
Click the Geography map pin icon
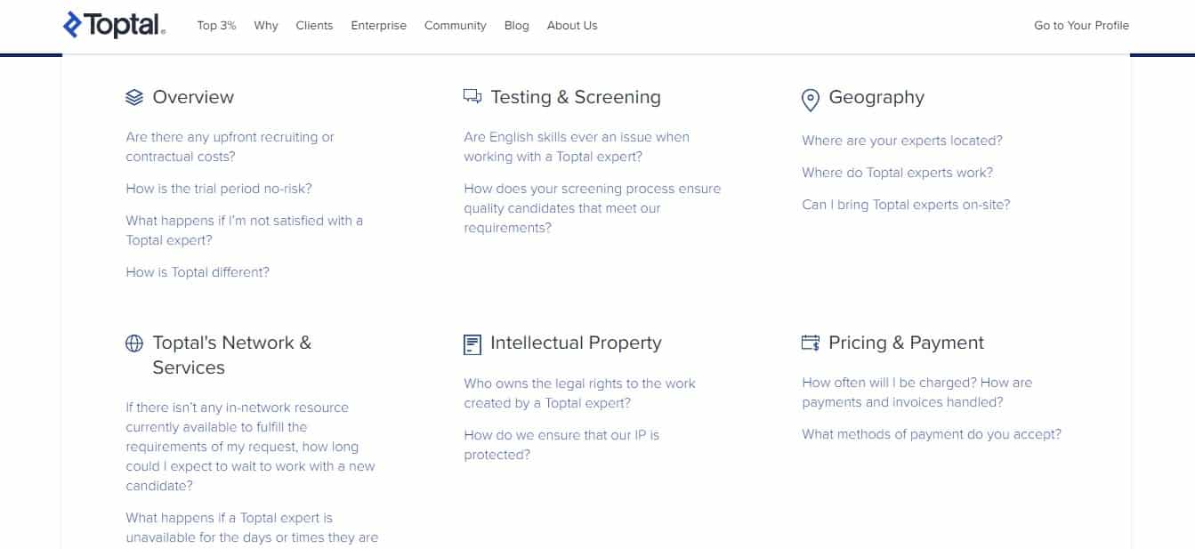click(x=808, y=99)
